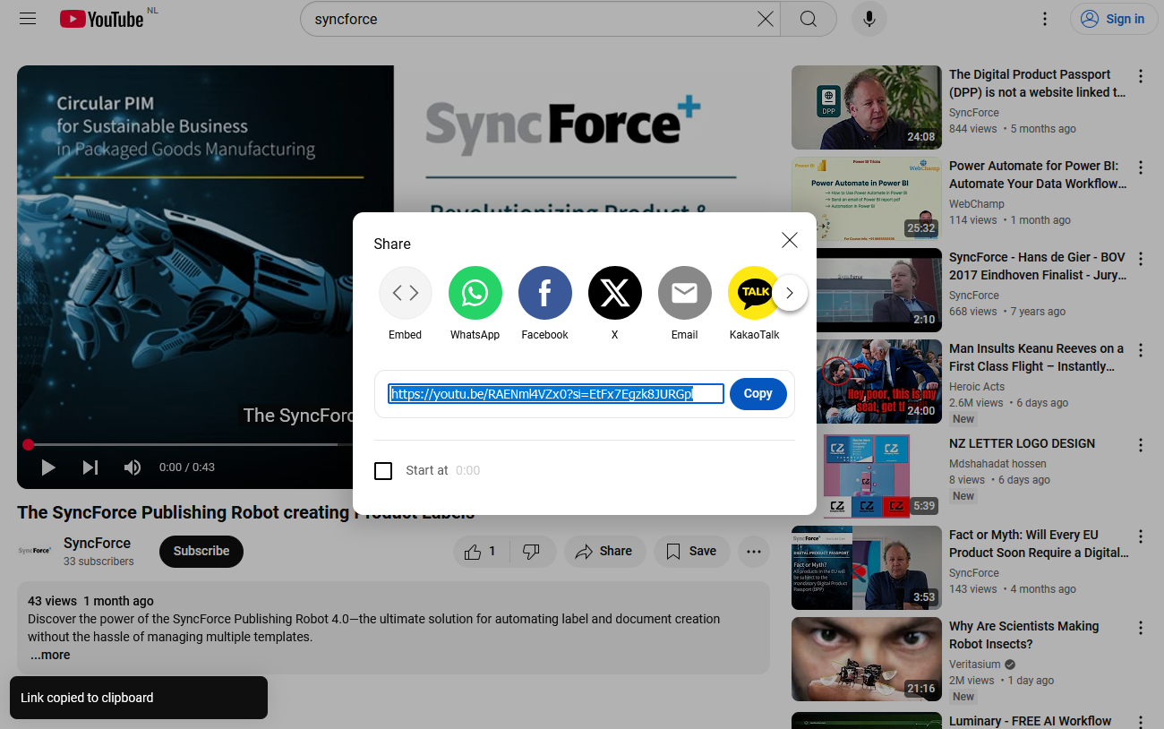Share the video on X
Screen dimensions: 1164x729
tap(615, 304)
